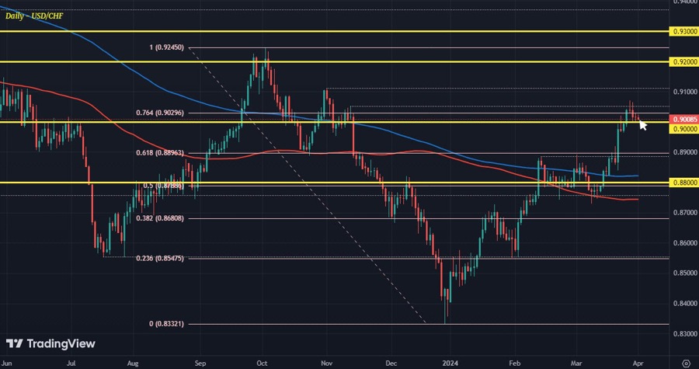
Task: Click the Daily - USD/CHF chart title
Action: click(x=36, y=15)
